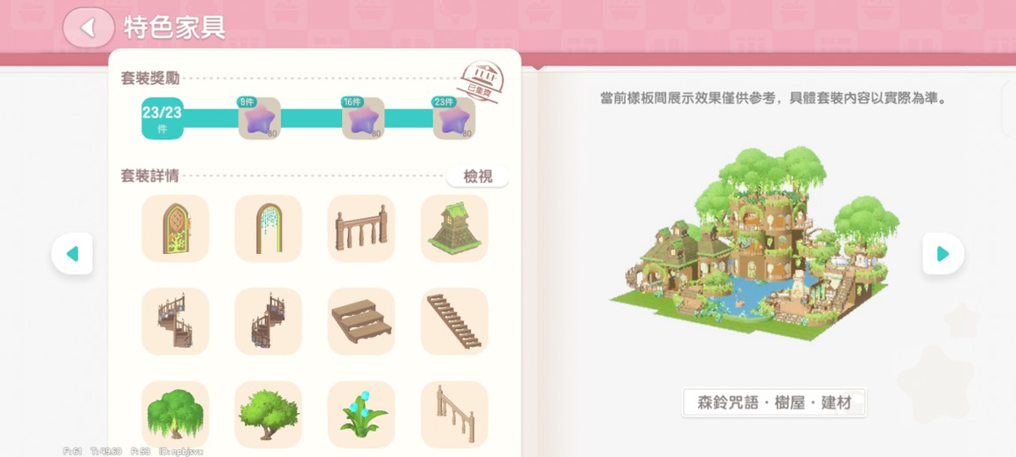Pick the straight wooden ladder staircase item
Image resolution: width=1016 pixels, height=457 pixels.
454,321
